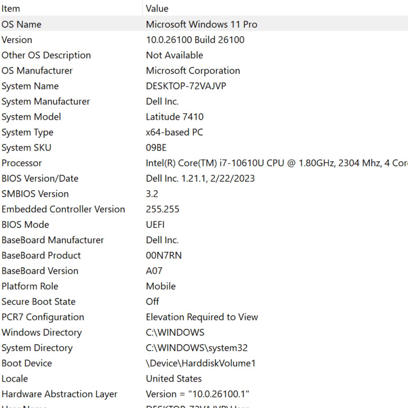
Task: Click the C:\WINDOWS\system32 value
Action: pyautogui.click(x=197, y=348)
